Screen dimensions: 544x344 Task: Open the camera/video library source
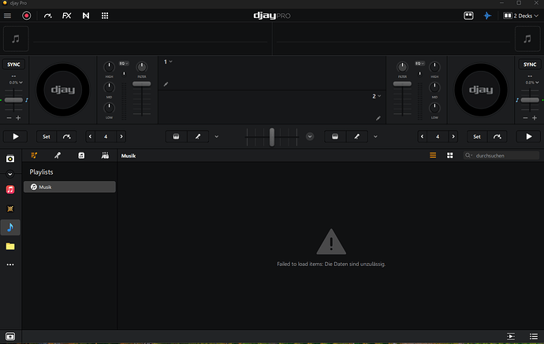10,159
